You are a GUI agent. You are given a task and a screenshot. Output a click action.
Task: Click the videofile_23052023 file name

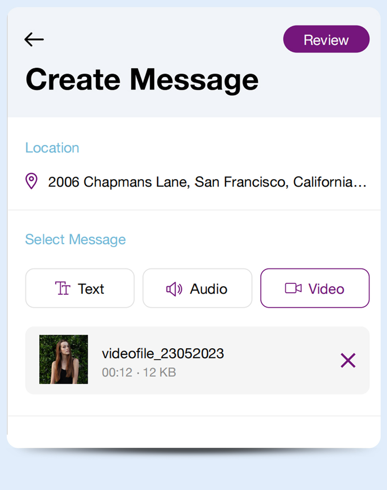tap(163, 353)
